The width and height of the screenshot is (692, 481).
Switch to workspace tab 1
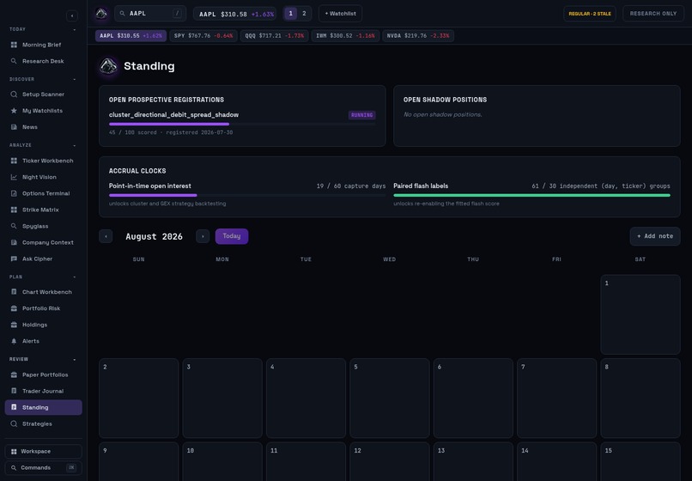coord(290,14)
